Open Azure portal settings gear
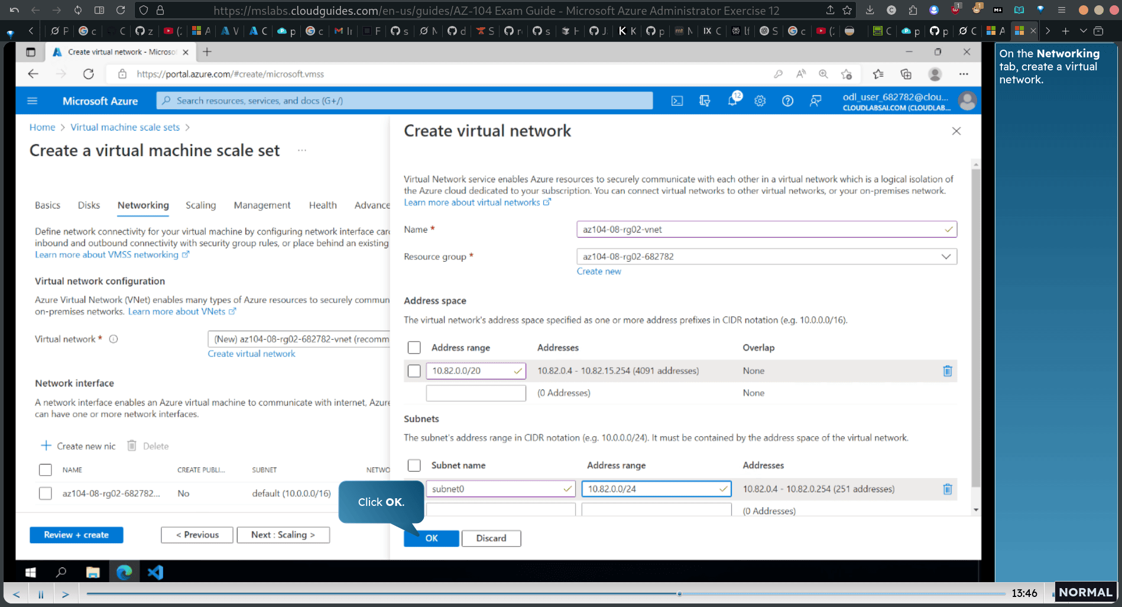Image resolution: width=1122 pixels, height=607 pixels. point(760,101)
